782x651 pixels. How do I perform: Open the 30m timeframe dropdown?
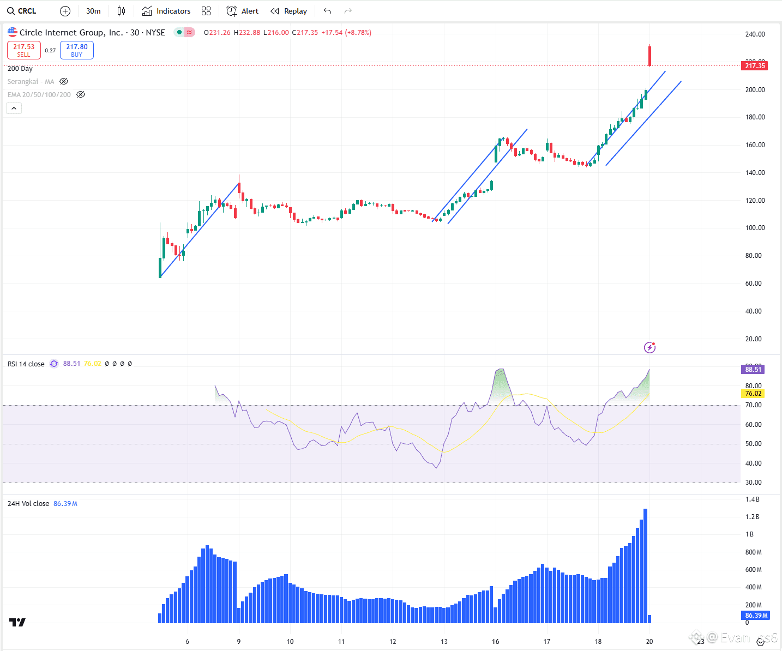pos(93,11)
